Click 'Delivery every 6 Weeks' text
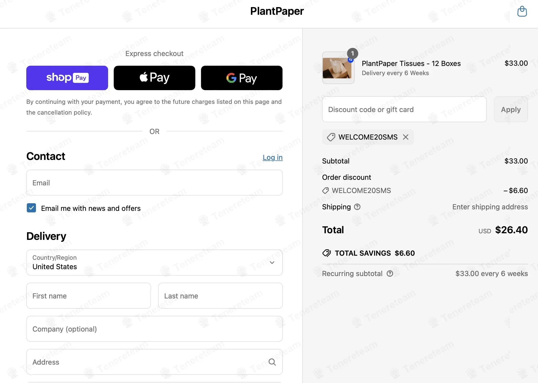Image resolution: width=538 pixels, height=383 pixels. point(395,73)
